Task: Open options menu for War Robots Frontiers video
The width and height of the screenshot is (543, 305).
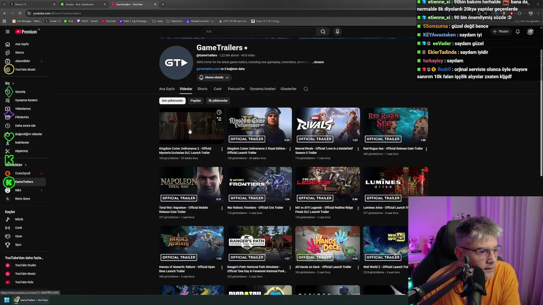Action: (290, 208)
